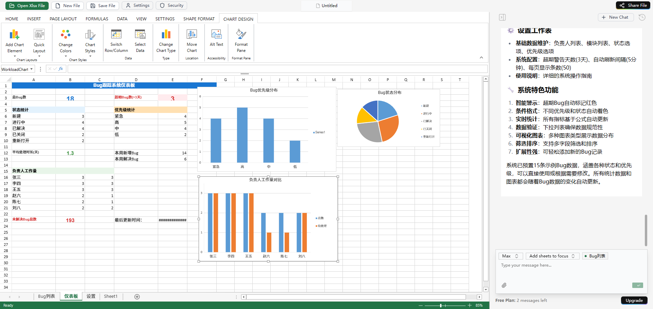Click the formula bar input
Screen dimensions: 653x309
(277, 69)
